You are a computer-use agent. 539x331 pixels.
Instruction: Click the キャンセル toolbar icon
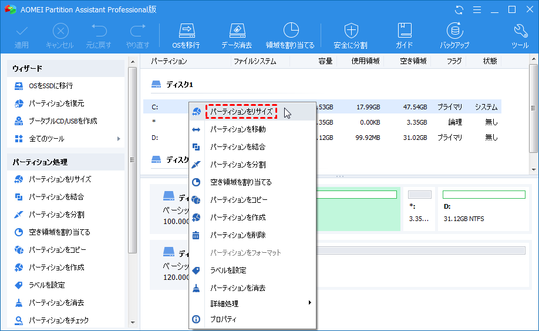click(60, 36)
